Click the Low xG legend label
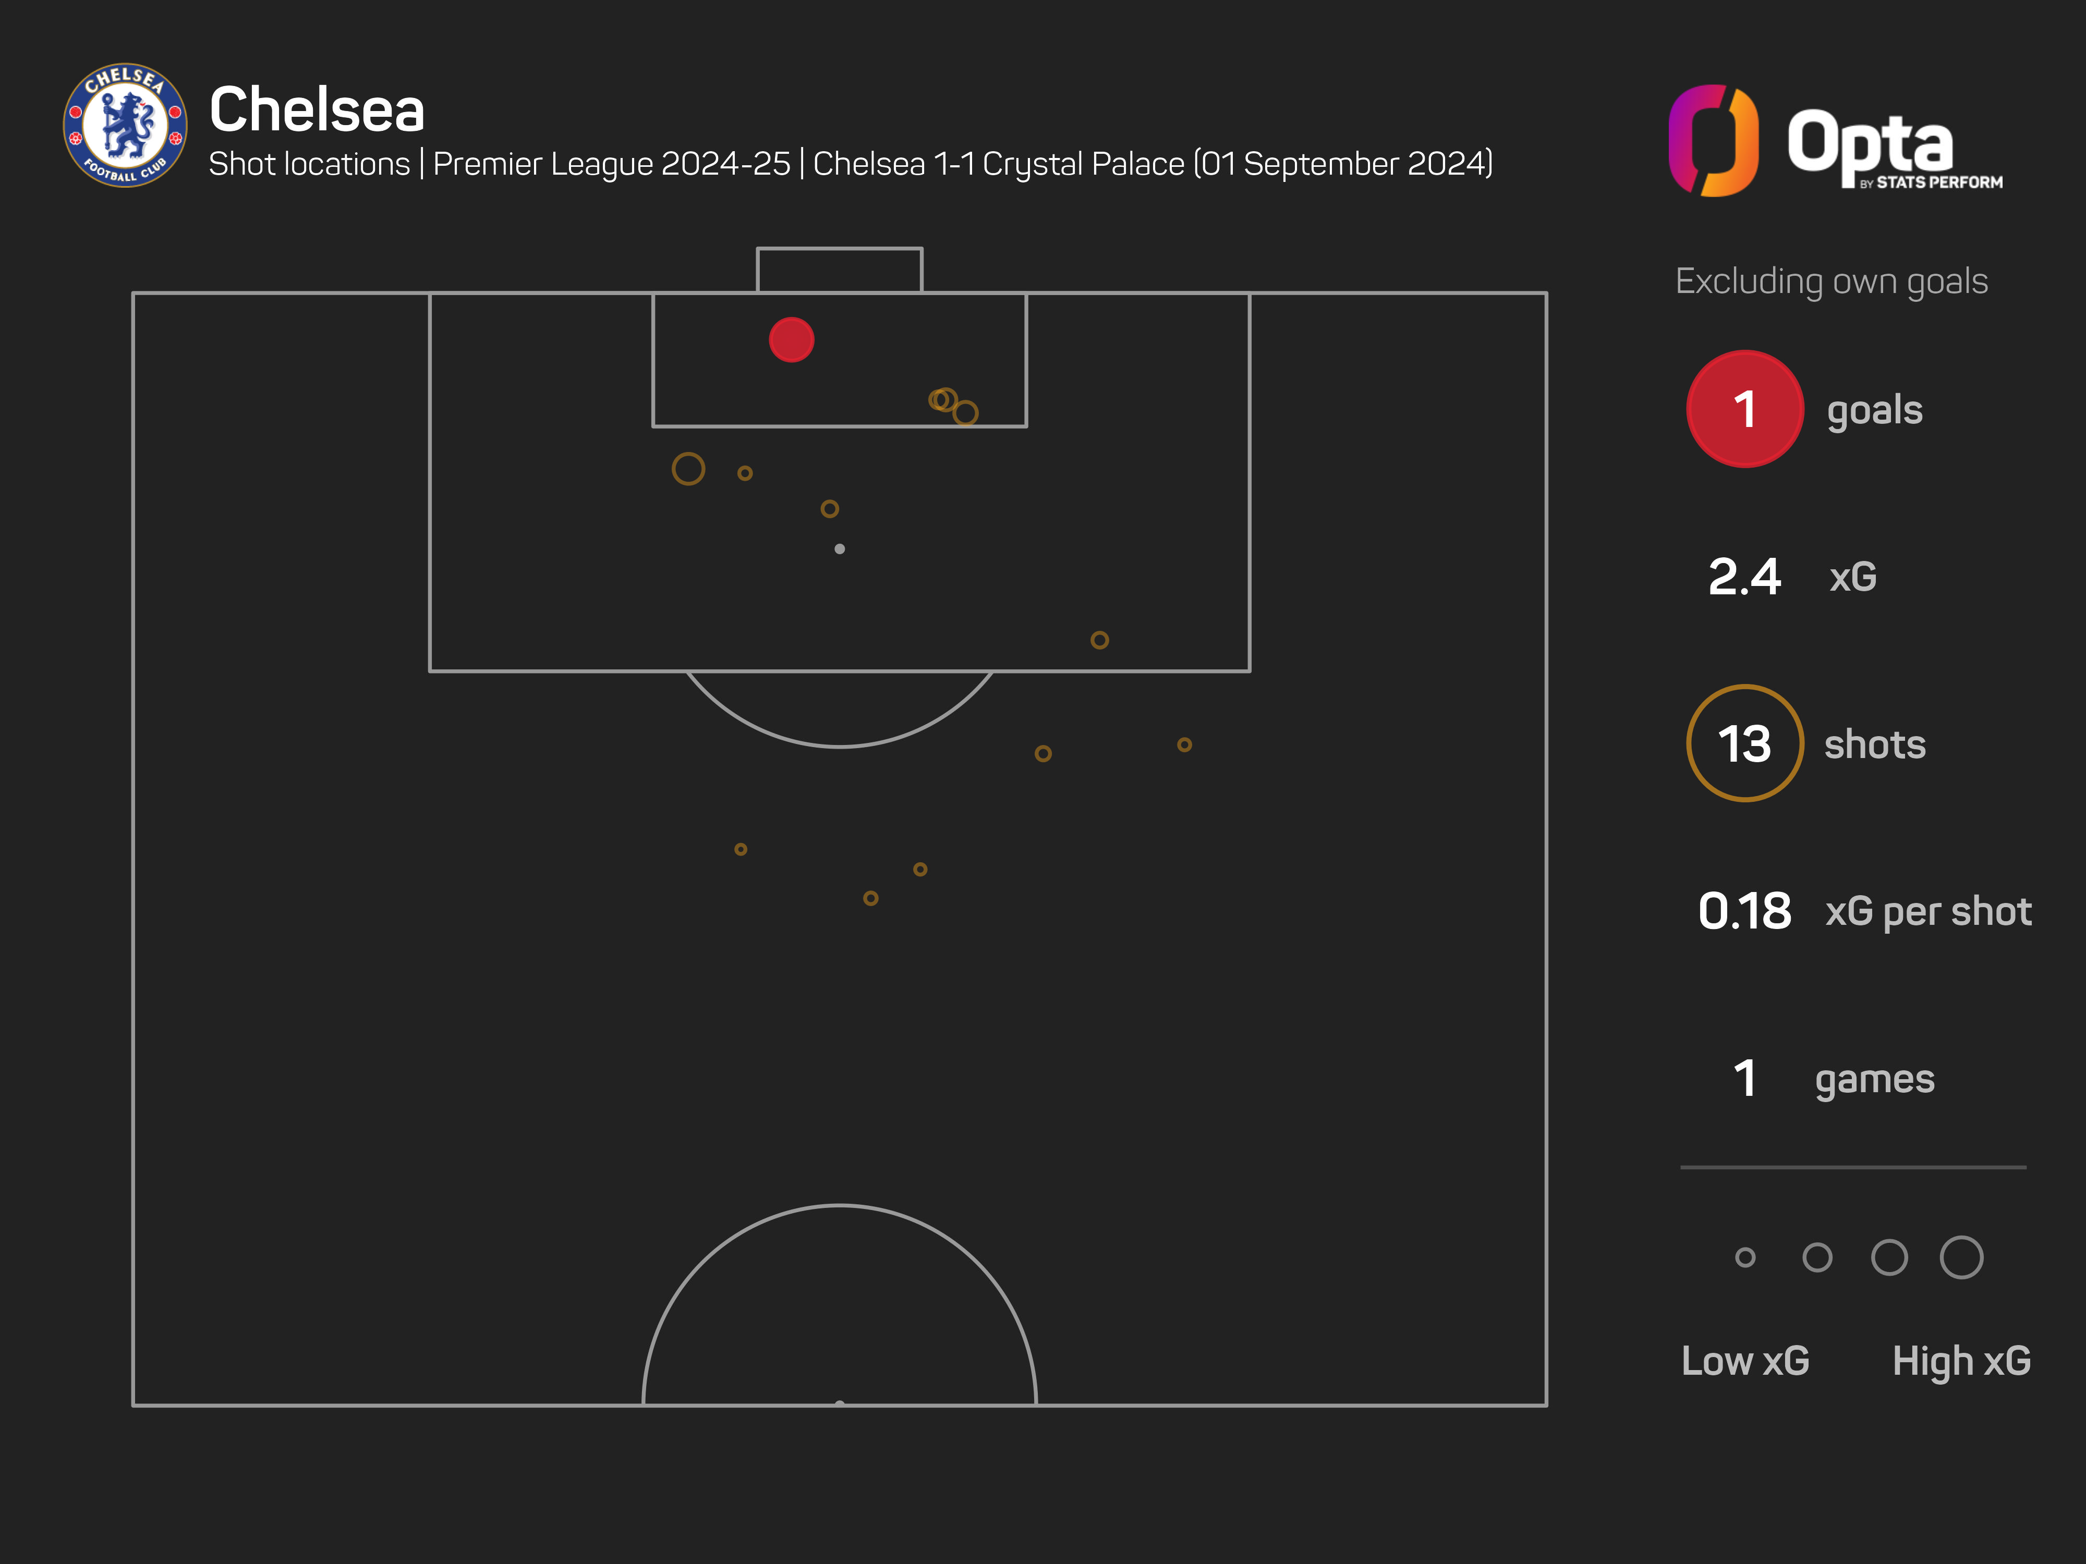The width and height of the screenshot is (2086, 1564). 1745,1360
